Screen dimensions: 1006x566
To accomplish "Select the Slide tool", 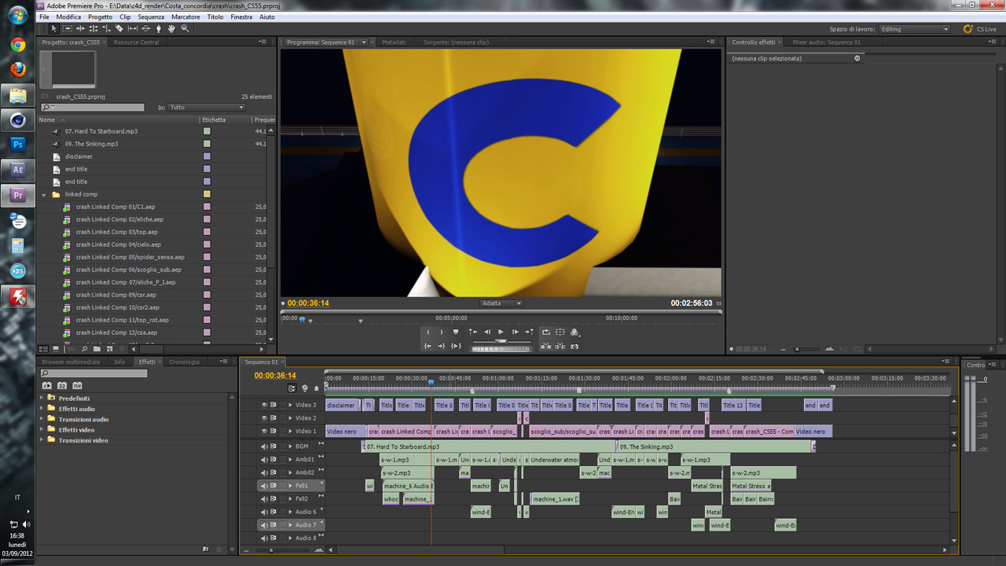I will [145, 28].
